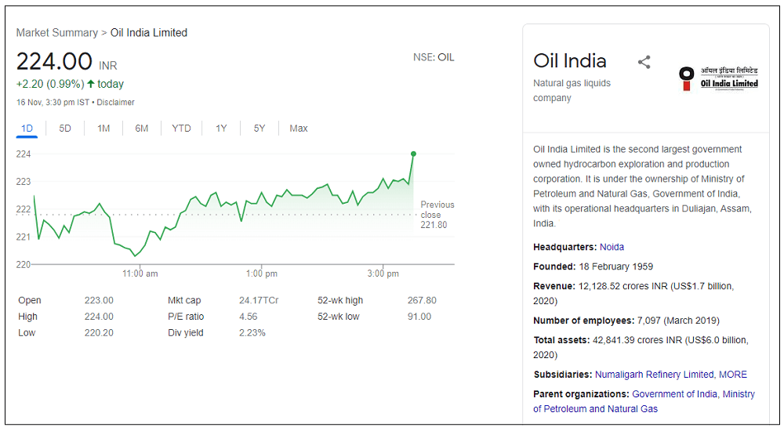Show the 6M chart range

tap(141, 129)
